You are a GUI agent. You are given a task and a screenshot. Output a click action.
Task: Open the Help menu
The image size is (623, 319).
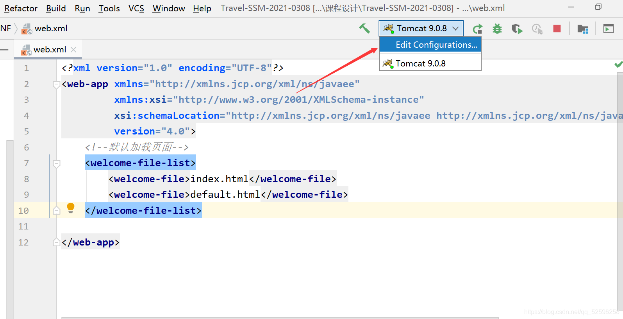pyautogui.click(x=202, y=8)
